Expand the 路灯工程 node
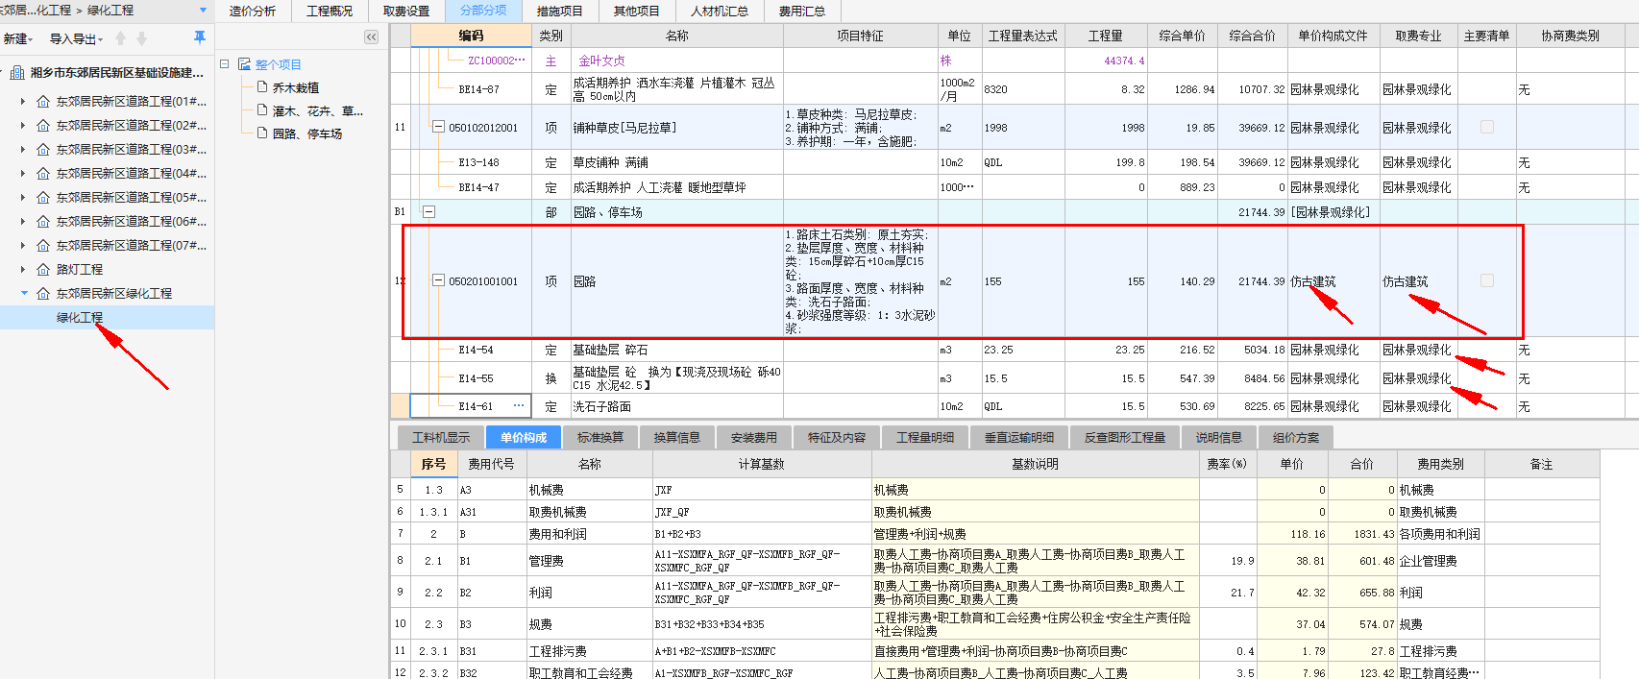This screenshot has height=679, width=1639. (x=23, y=270)
